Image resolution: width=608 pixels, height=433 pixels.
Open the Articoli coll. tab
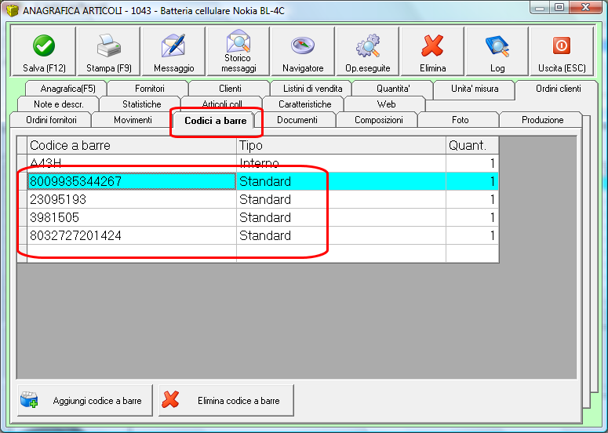222,103
